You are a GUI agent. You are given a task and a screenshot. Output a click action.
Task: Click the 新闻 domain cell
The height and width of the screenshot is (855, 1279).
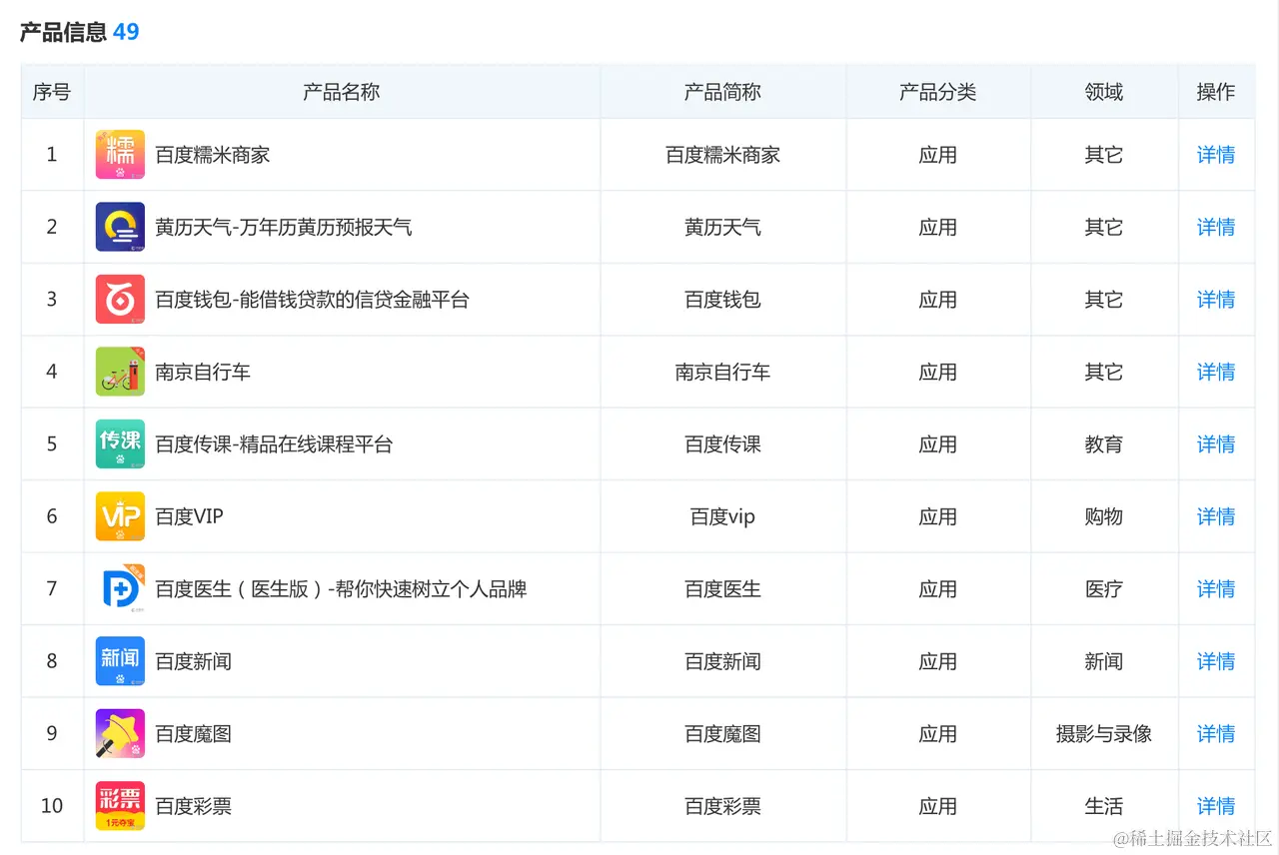1104,661
